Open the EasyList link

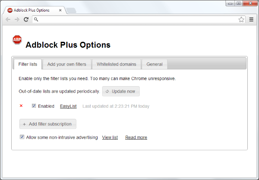click(x=68, y=106)
